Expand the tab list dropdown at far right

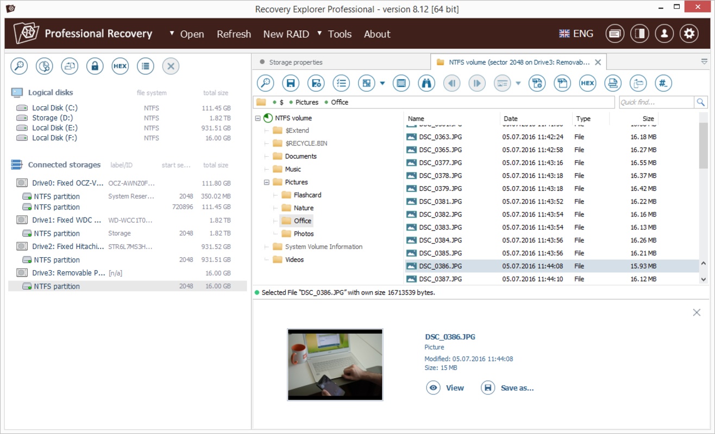(704, 62)
